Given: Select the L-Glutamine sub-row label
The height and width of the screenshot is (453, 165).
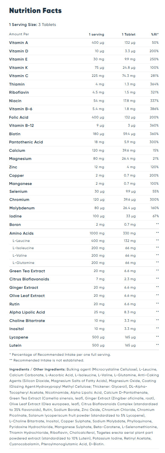Looking at the screenshot, I should click(x=23, y=263).
